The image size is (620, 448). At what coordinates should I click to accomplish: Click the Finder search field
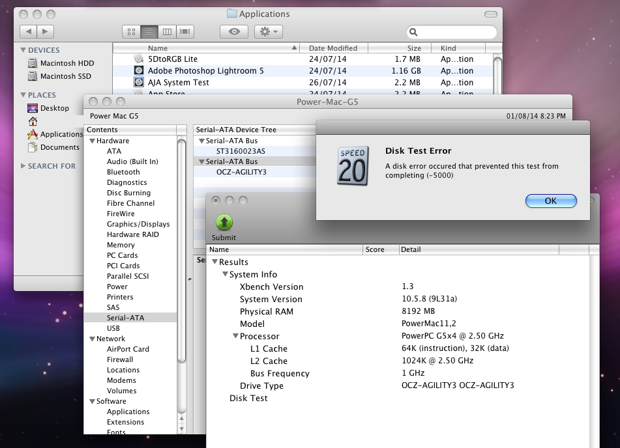(452, 32)
